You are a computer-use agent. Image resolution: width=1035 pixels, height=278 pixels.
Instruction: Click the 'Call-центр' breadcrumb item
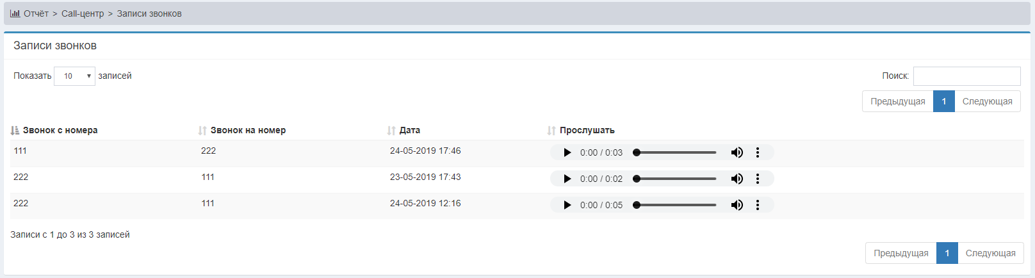point(83,13)
